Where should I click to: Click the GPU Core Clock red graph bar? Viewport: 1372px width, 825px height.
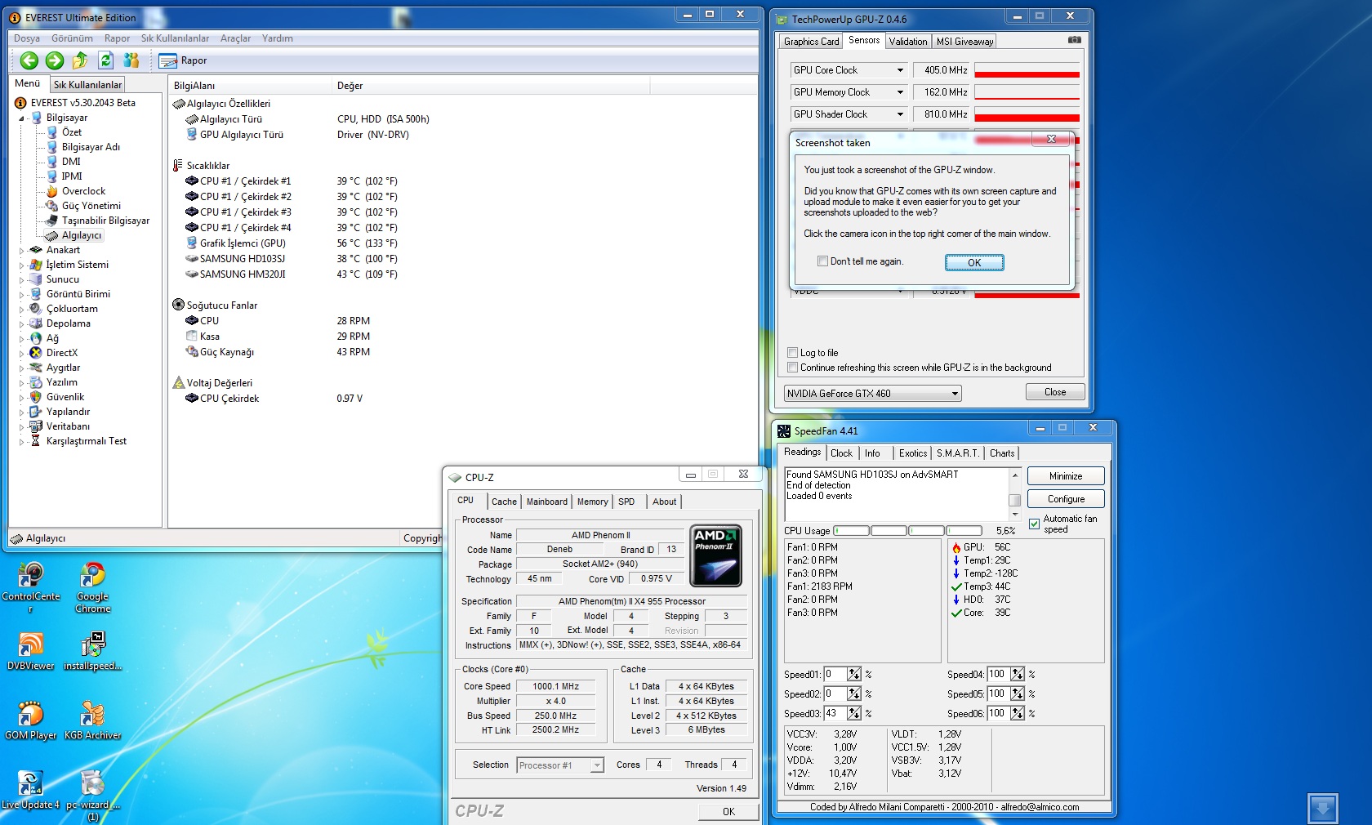tap(1027, 74)
